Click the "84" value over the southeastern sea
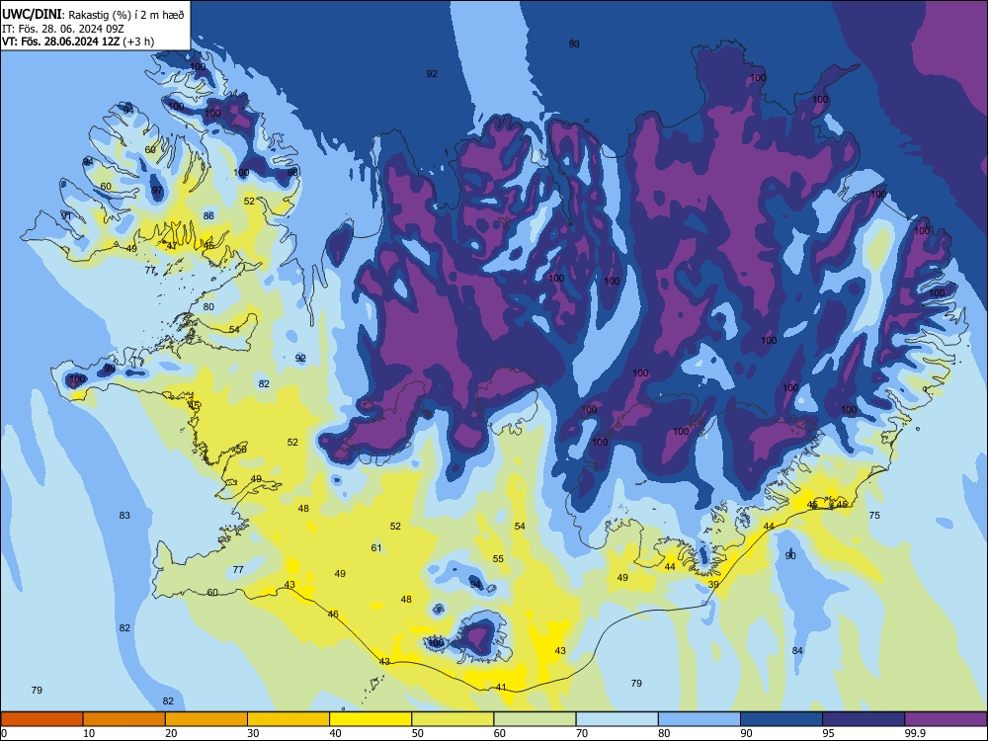 point(797,651)
